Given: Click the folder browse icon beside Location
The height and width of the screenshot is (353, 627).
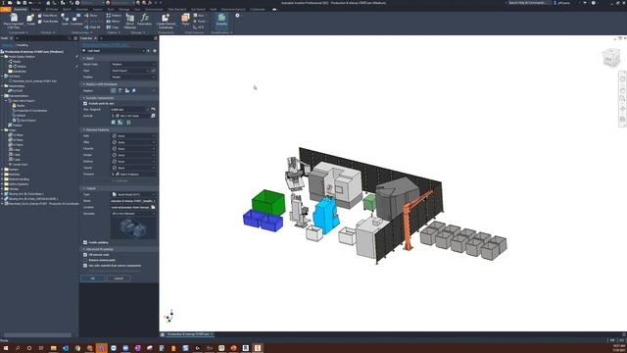Looking at the screenshot, I should pyautogui.click(x=153, y=207).
